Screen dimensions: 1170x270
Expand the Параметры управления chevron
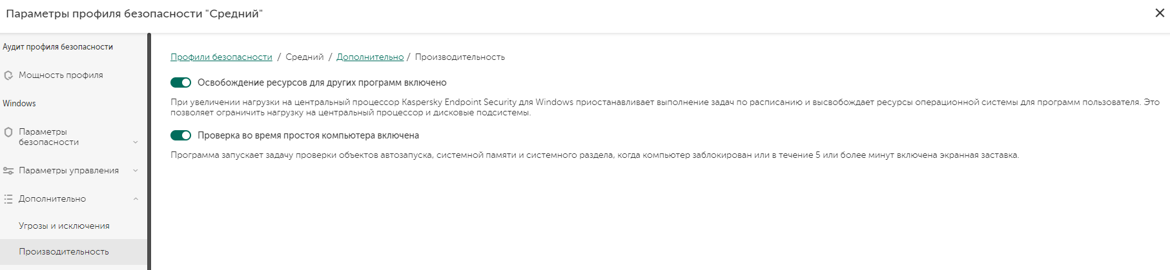coord(136,171)
